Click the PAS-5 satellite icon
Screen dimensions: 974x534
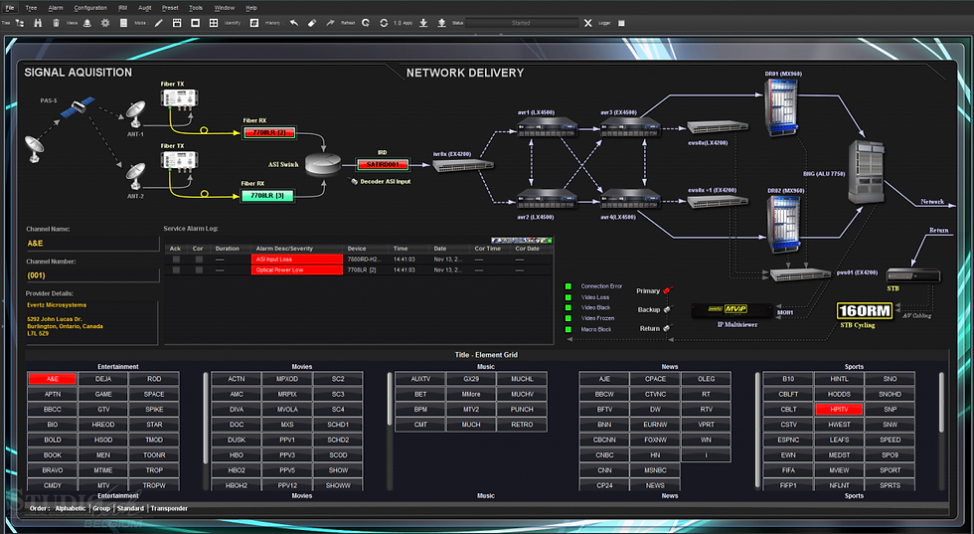pyautogui.click(x=79, y=108)
